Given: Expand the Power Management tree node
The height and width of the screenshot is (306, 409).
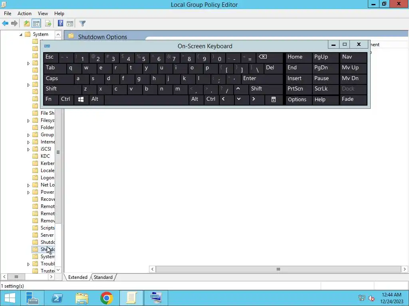Looking at the screenshot, I should (28, 192).
